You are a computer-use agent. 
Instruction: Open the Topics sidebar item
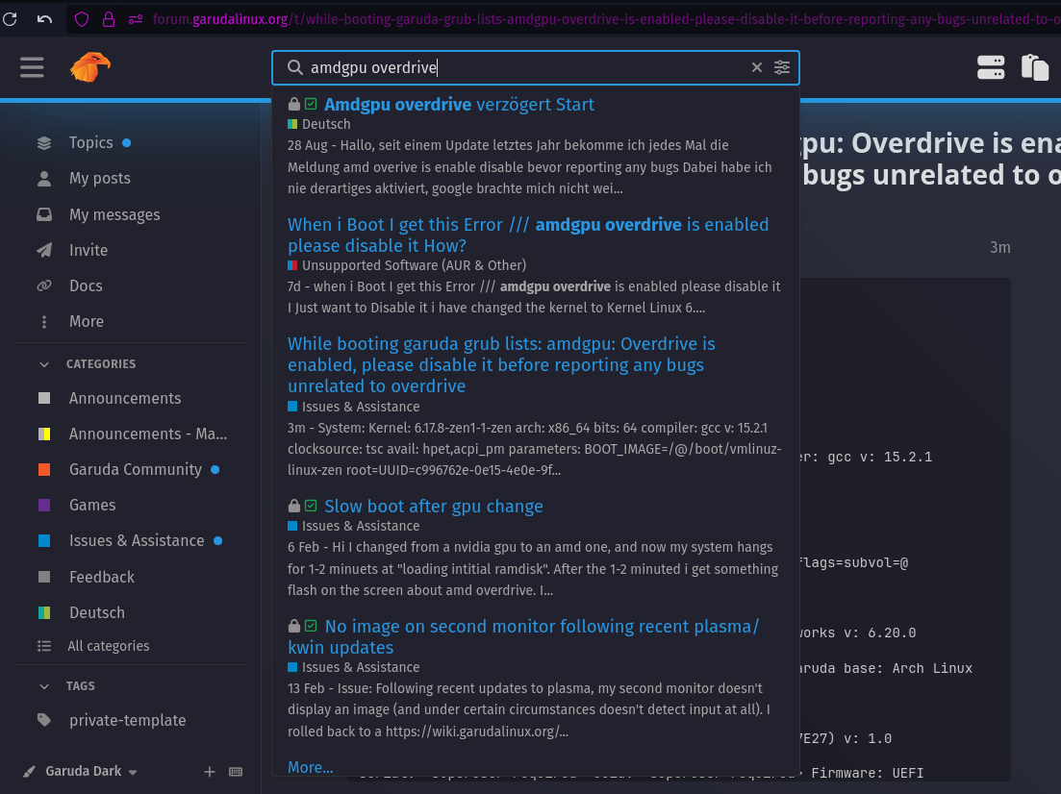click(x=90, y=142)
